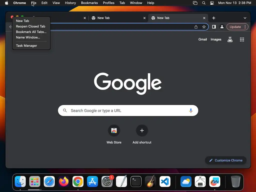This screenshot has height=192, width=256.
Task: Expand the tab search chevron
Action: pos(245,18)
